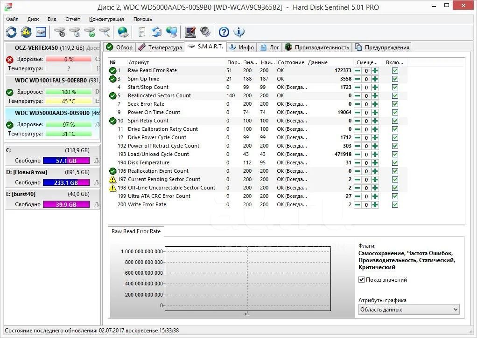Click the green check beside WD5000AADS health

pos(10,125)
